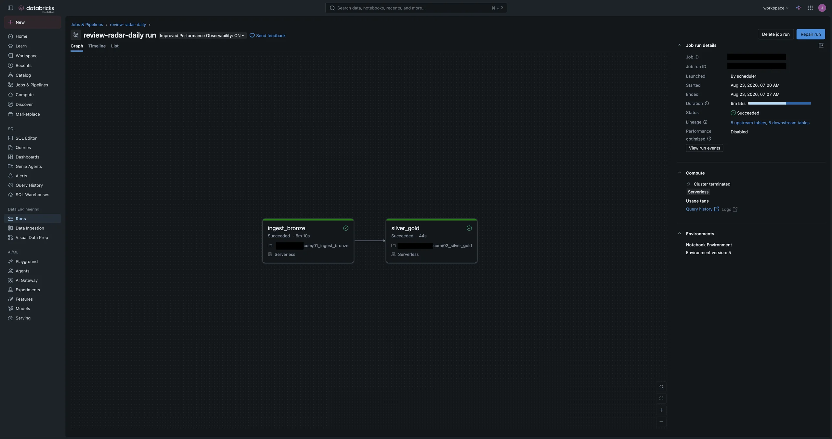Screen dimensions: 832x439
Task: Select the Graph tab
Action: pos(77,46)
